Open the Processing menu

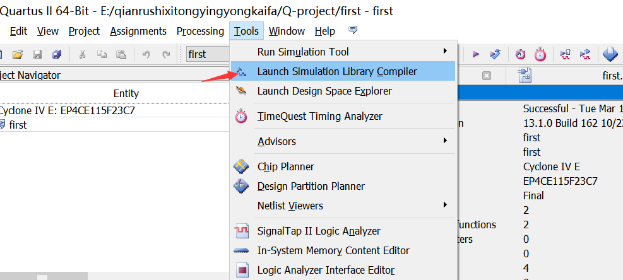point(200,31)
